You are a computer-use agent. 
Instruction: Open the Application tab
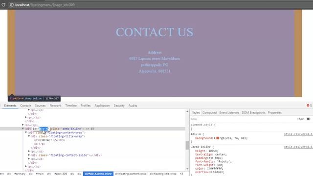102,106
